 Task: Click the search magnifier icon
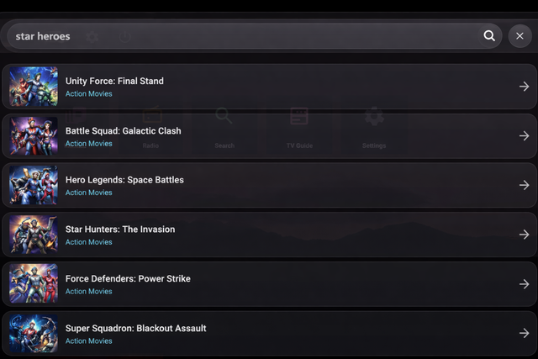[x=489, y=36]
